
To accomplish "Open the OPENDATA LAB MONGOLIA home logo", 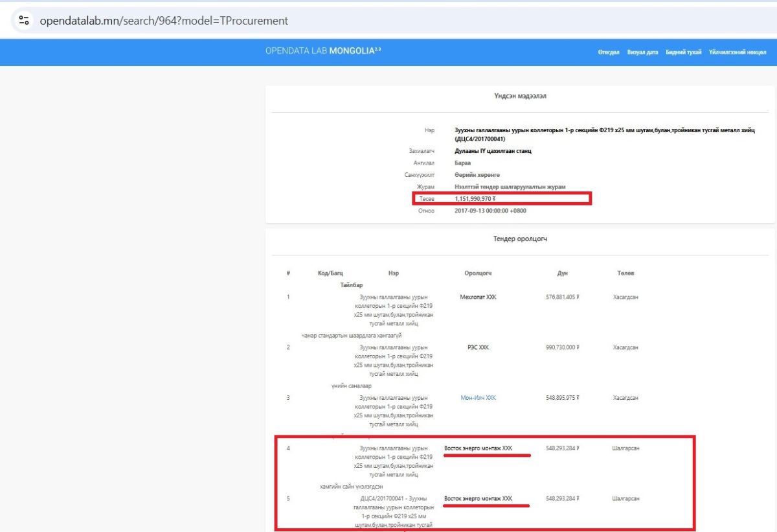I will click(x=323, y=51).
